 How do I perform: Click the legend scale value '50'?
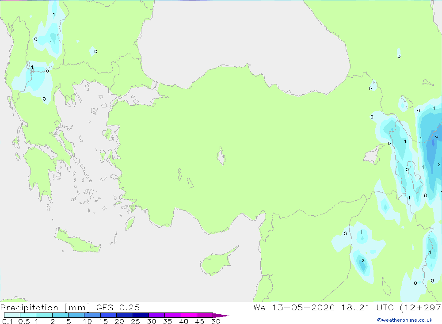tap(216, 321)
